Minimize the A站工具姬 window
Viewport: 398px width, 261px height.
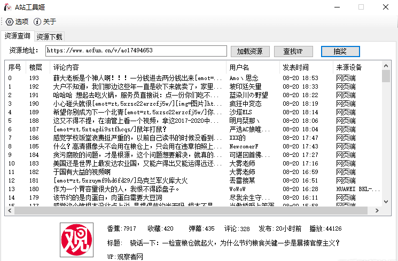337,7
